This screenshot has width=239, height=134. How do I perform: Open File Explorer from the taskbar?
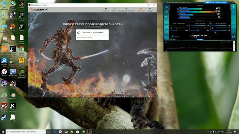(x=72, y=131)
